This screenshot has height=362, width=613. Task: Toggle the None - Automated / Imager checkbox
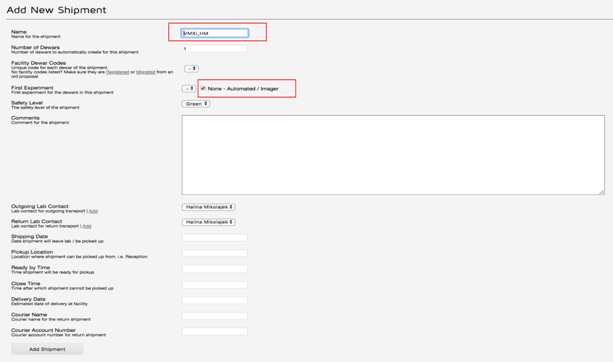(204, 88)
